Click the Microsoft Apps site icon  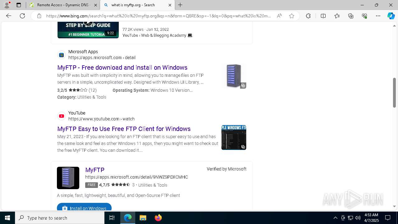tap(62, 55)
